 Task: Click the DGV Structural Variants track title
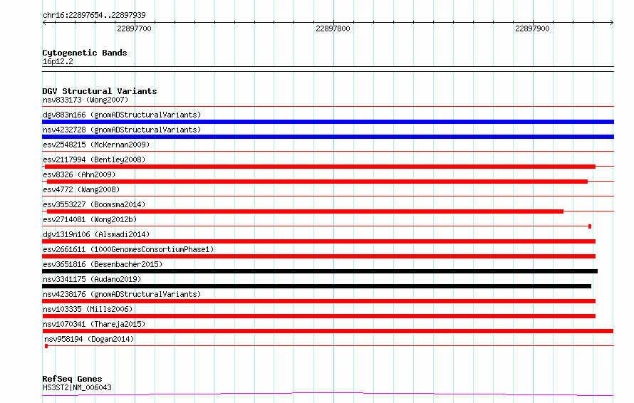(100, 91)
